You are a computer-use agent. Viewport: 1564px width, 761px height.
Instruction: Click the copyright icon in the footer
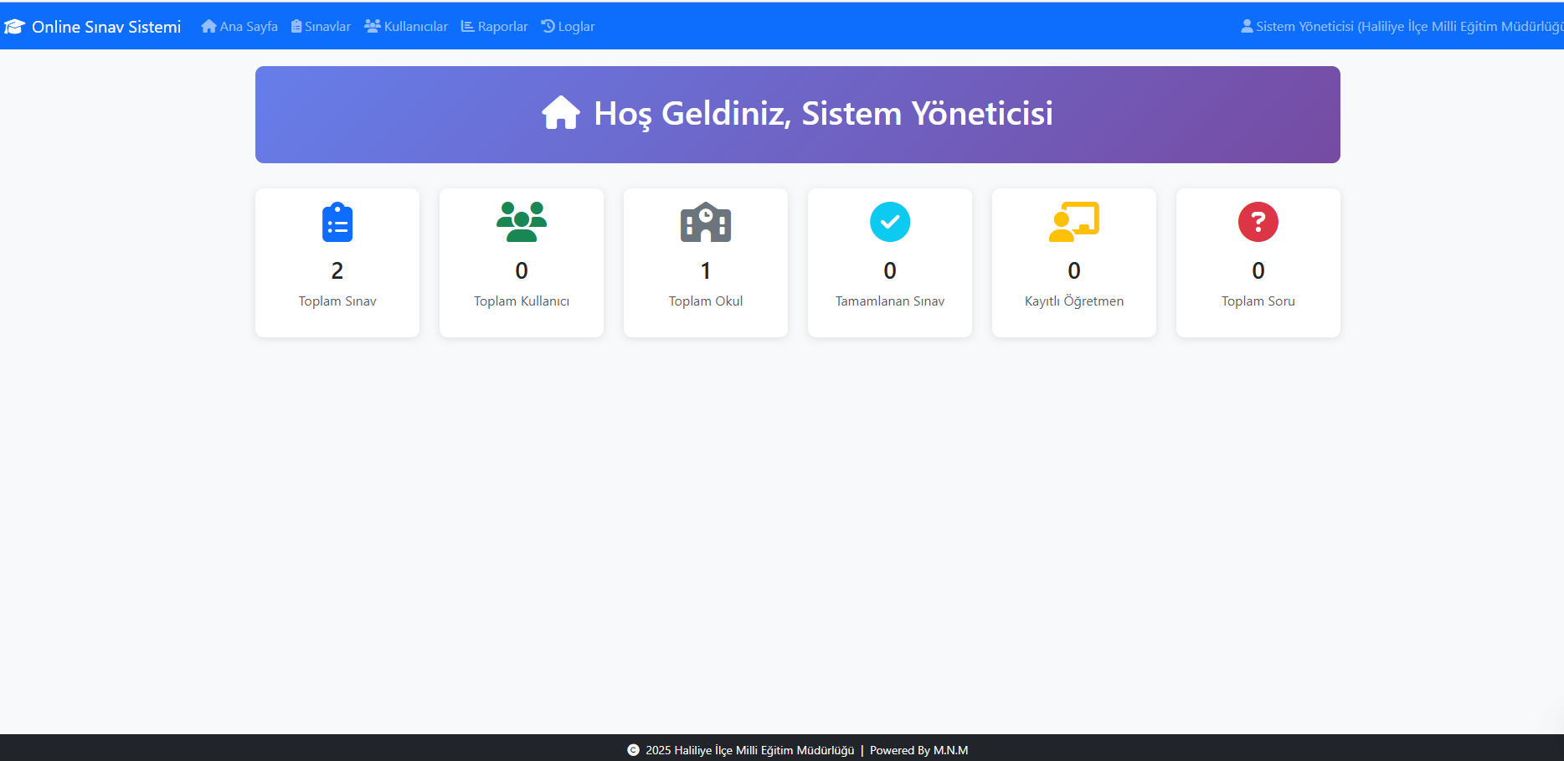coord(632,750)
